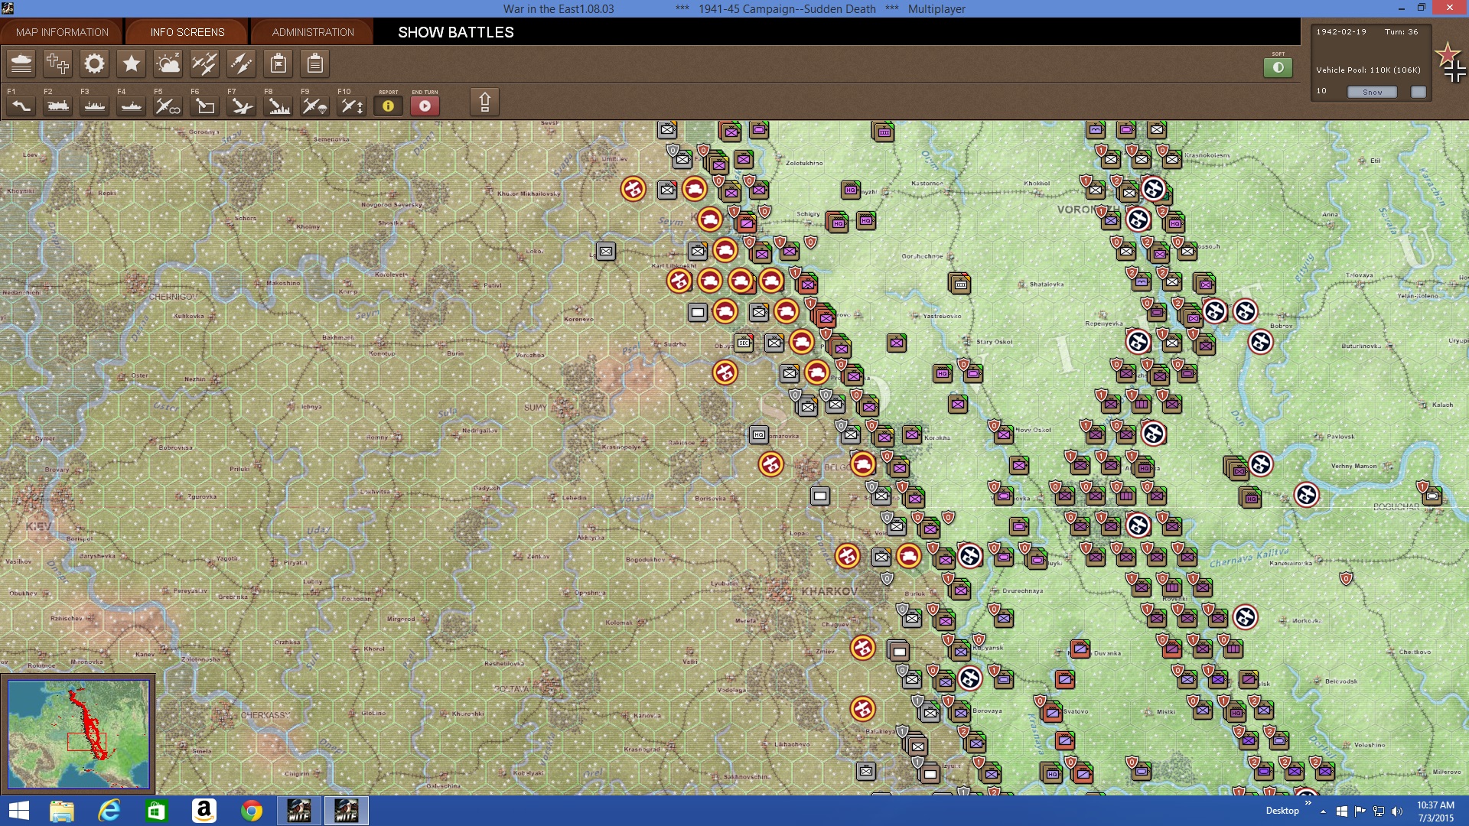
Task: Open the clipboard list icon
Action: coord(314,63)
